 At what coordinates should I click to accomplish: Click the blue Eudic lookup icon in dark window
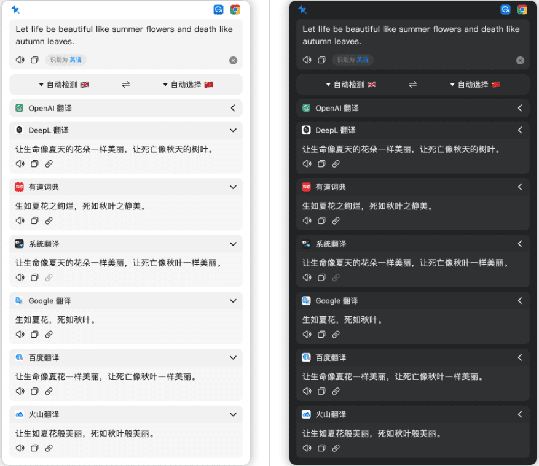tap(506, 10)
